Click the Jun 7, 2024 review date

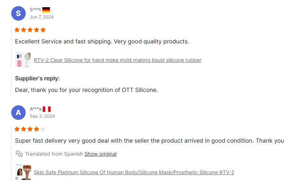(42, 17)
